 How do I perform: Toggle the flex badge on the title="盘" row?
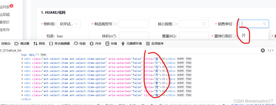pos(189,59)
